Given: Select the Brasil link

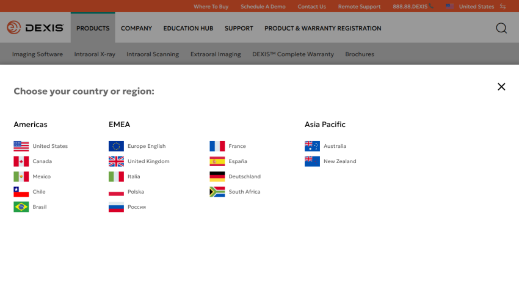Looking at the screenshot, I should click(x=40, y=207).
